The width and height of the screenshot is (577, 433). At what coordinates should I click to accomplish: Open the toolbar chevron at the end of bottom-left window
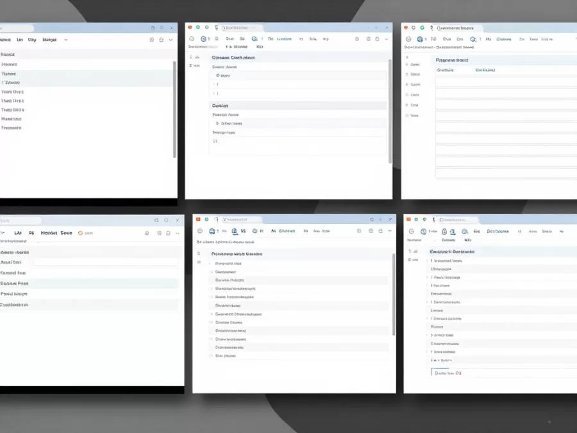click(x=178, y=233)
